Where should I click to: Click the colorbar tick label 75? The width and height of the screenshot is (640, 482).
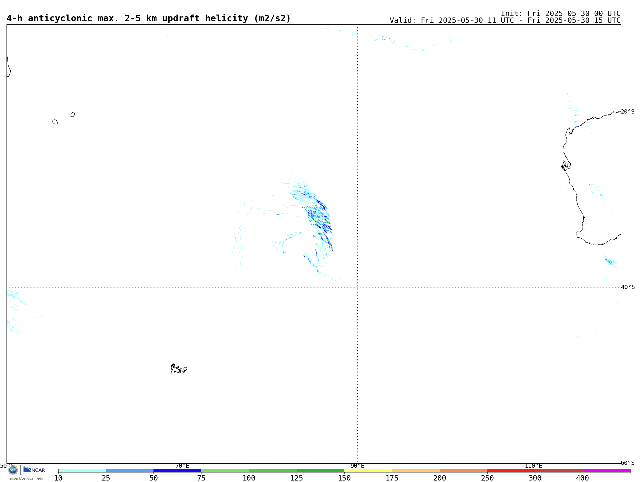(x=201, y=478)
